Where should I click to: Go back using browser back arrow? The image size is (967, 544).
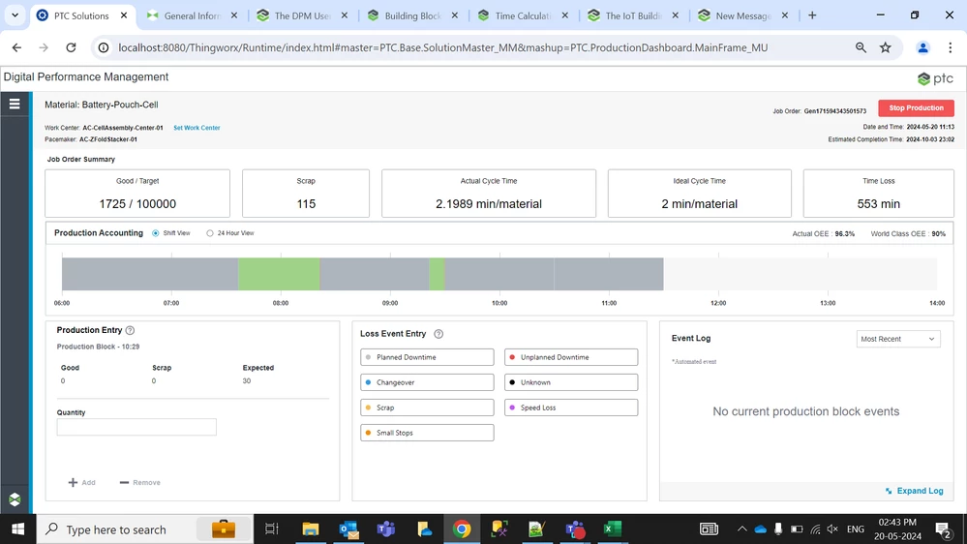(16, 47)
